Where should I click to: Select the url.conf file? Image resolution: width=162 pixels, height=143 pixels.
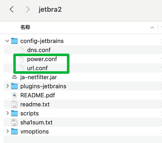coord(83,68)
